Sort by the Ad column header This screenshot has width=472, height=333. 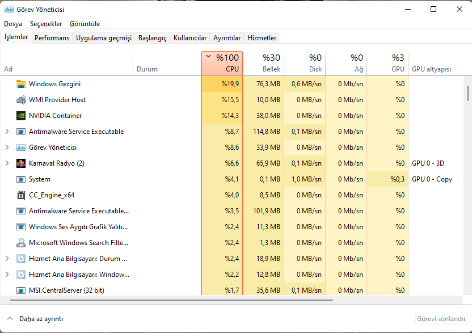click(66, 64)
